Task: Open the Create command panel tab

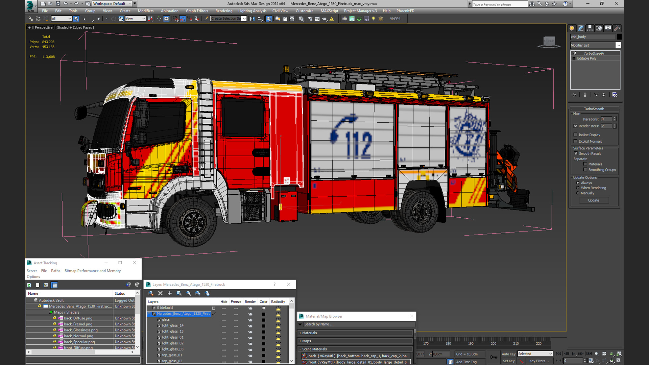Action: (572, 28)
